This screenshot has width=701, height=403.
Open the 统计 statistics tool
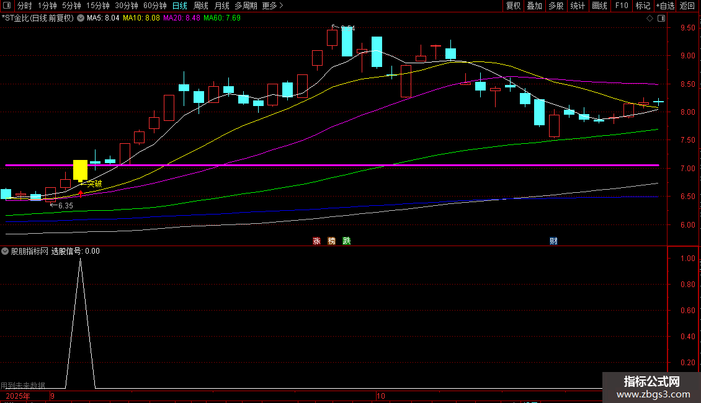point(577,6)
